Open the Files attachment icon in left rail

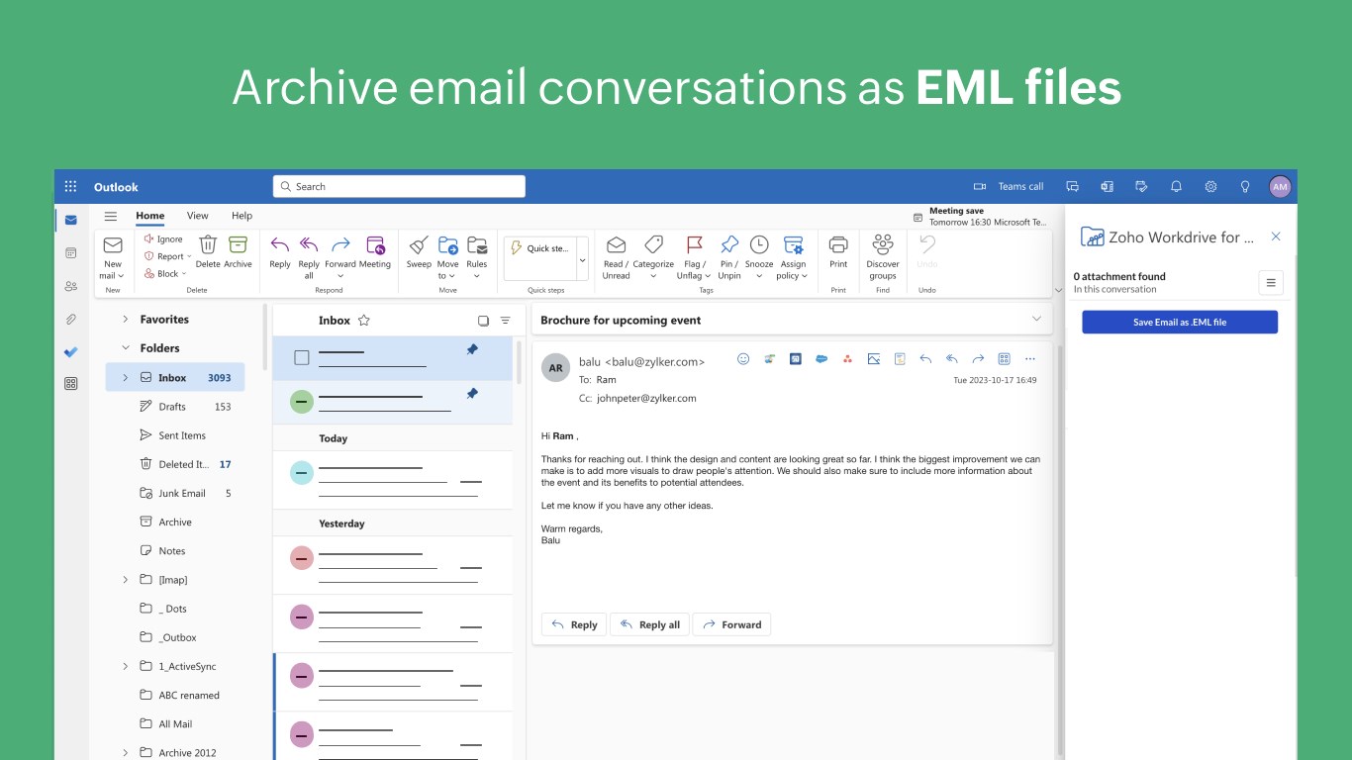pyautogui.click(x=71, y=319)
